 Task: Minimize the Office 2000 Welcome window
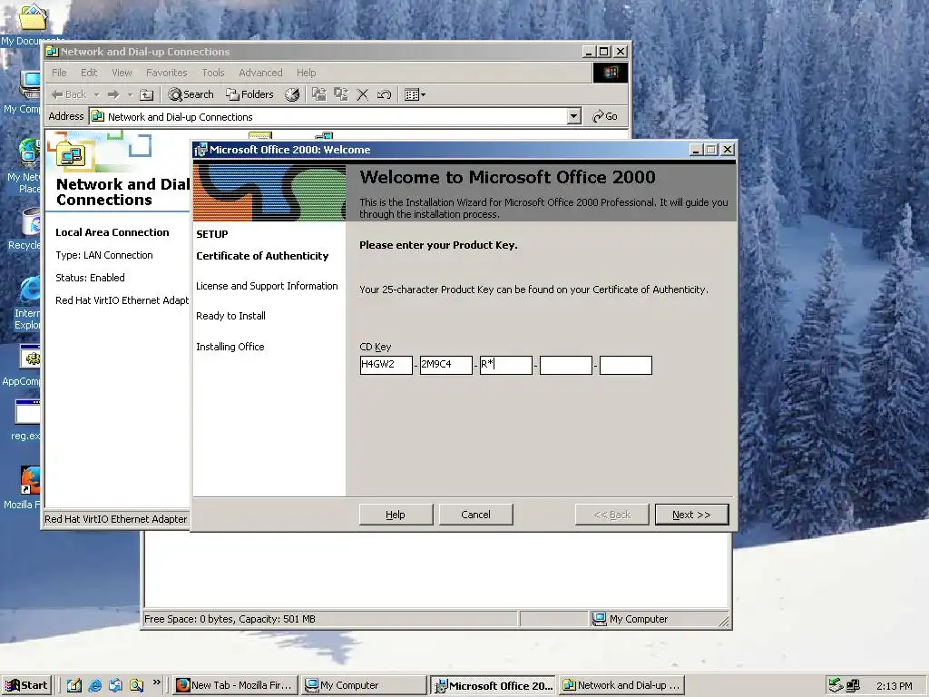coord(696,150)
